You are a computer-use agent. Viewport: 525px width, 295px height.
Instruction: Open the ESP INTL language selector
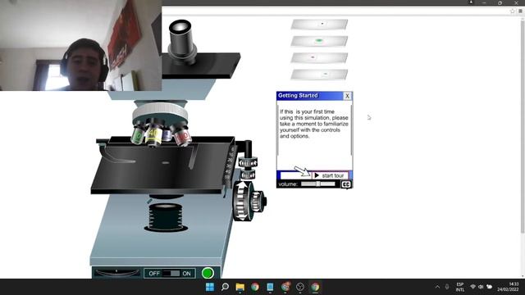460,287
